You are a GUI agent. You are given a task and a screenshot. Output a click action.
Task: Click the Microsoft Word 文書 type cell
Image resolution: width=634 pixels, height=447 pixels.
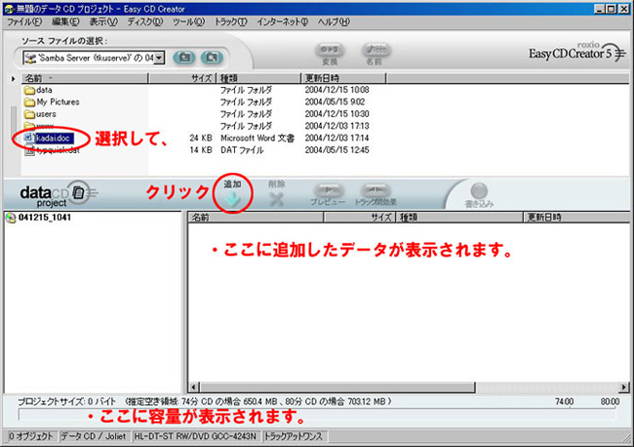click(258, 139)
